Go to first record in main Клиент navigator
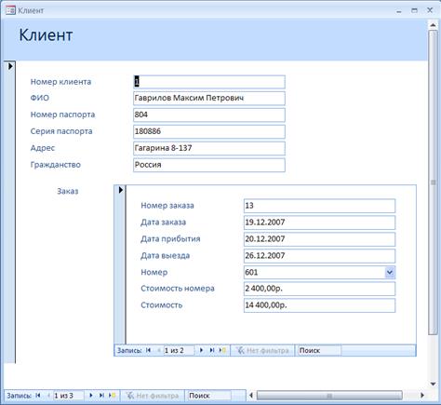The image size is (441, 405). (x=38, y=396)
